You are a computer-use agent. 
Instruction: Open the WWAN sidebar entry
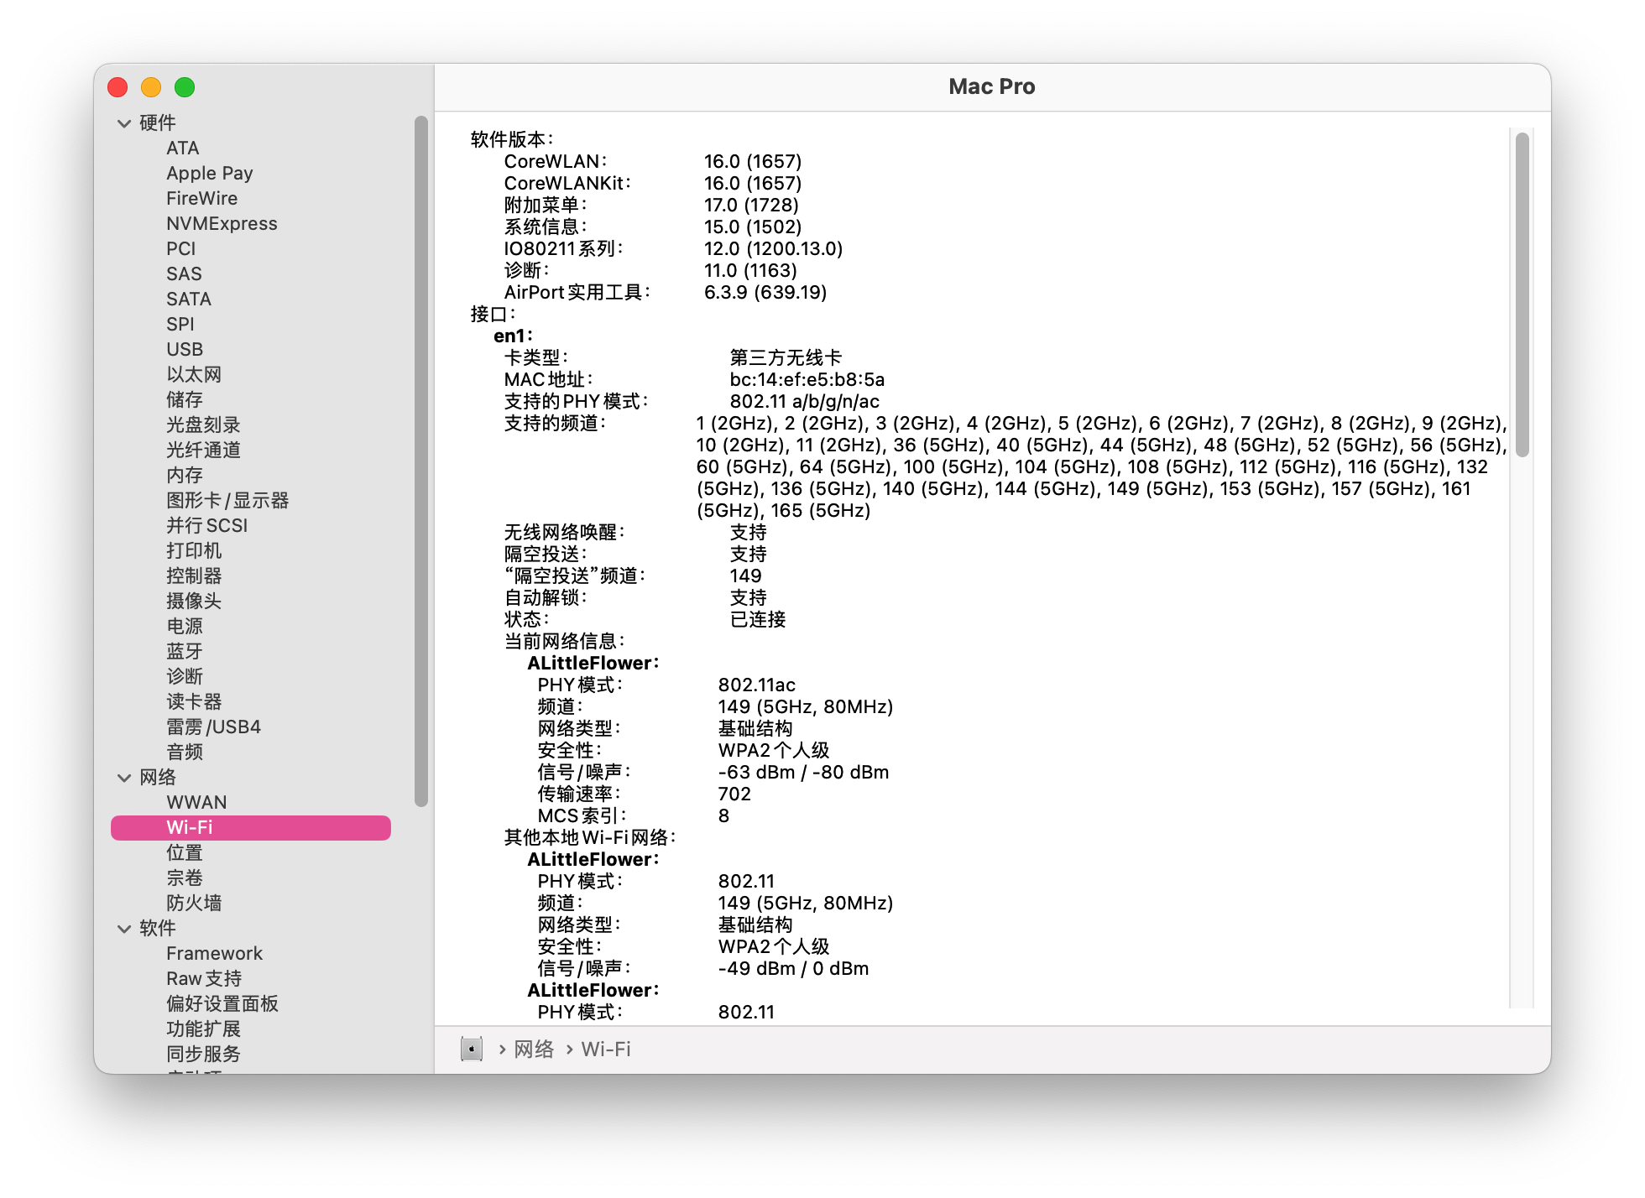click(196, 802)
